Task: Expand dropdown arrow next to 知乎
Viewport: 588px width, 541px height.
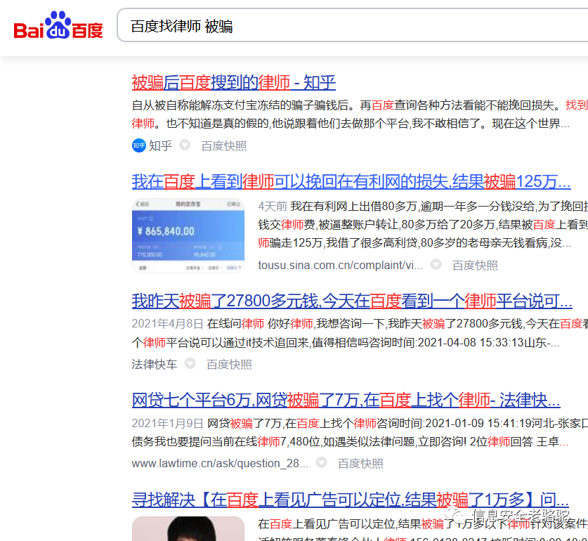Action: 185,145
